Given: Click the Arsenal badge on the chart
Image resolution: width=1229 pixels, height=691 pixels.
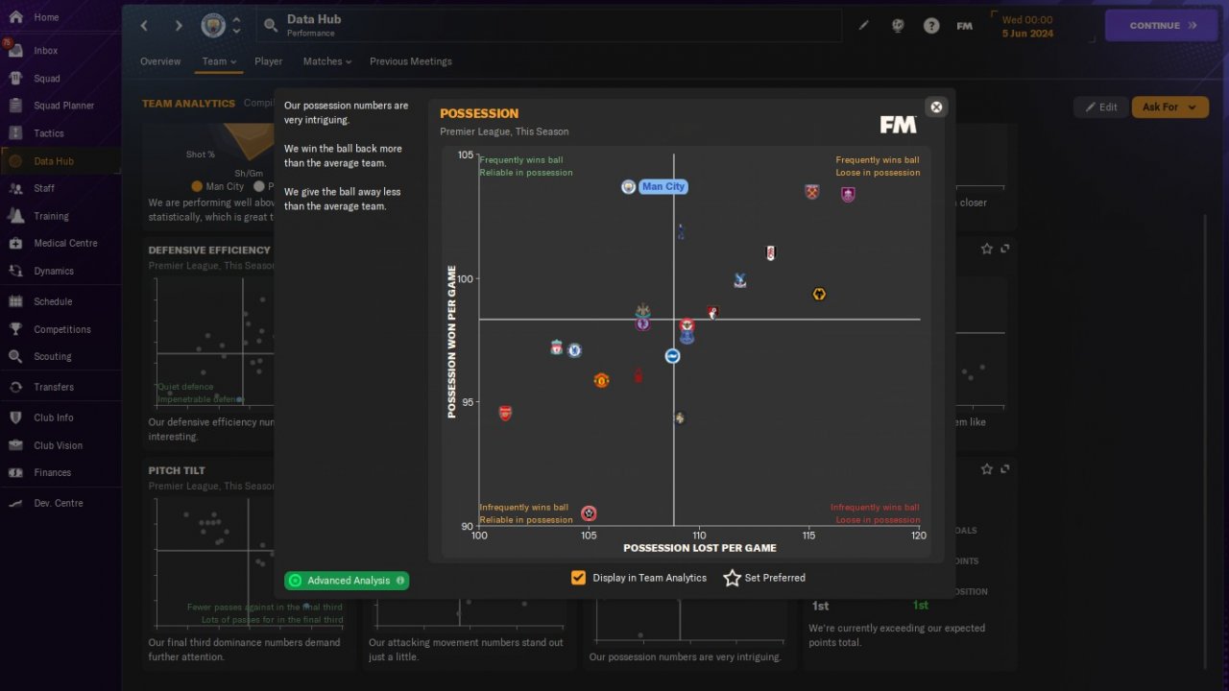Looking at the screenshot, I should click(x=505, y=413).
